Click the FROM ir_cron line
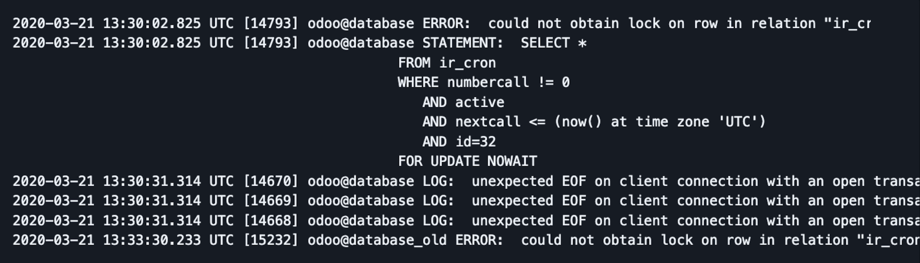This screenshot has height=263, width=920. point(447,63)
